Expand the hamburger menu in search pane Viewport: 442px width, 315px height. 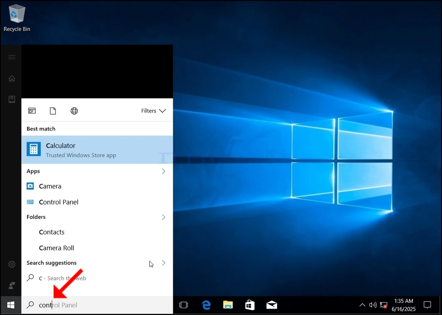(x=12, y=57)
